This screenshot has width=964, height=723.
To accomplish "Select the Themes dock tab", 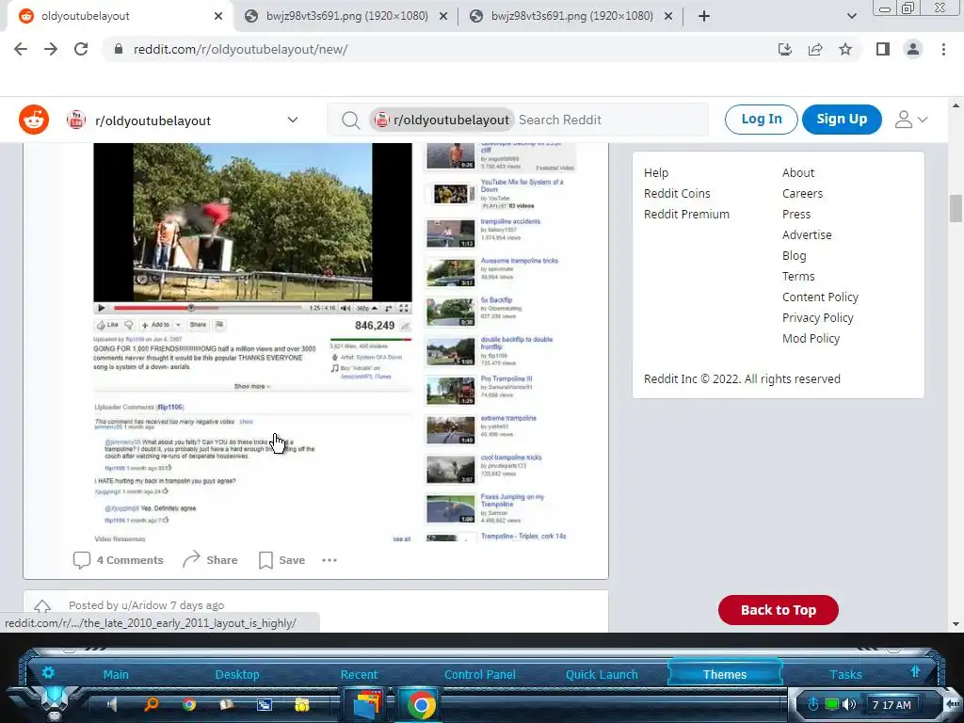I will tap(725, 674).
